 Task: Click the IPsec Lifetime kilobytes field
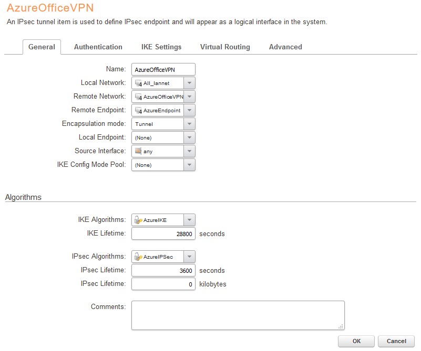163,284
